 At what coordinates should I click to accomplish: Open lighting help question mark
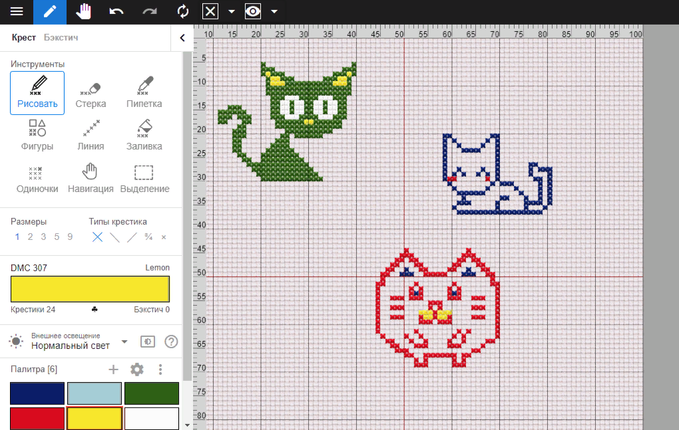tap(171, 342)
